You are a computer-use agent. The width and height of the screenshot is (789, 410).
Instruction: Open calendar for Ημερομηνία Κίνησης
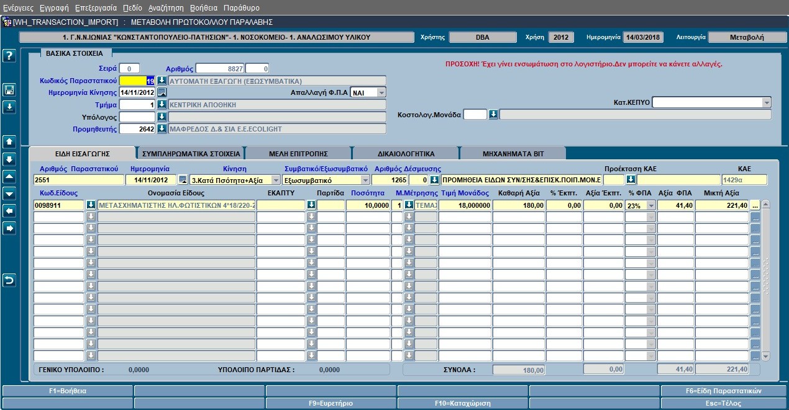click(162, 92)
